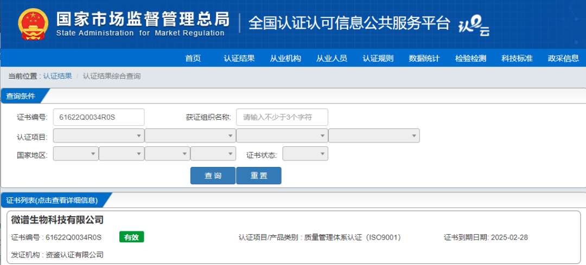This screenshot has height=265, width=586.
Task: Open the 首页 menu item
Action: tap(193, 58)
